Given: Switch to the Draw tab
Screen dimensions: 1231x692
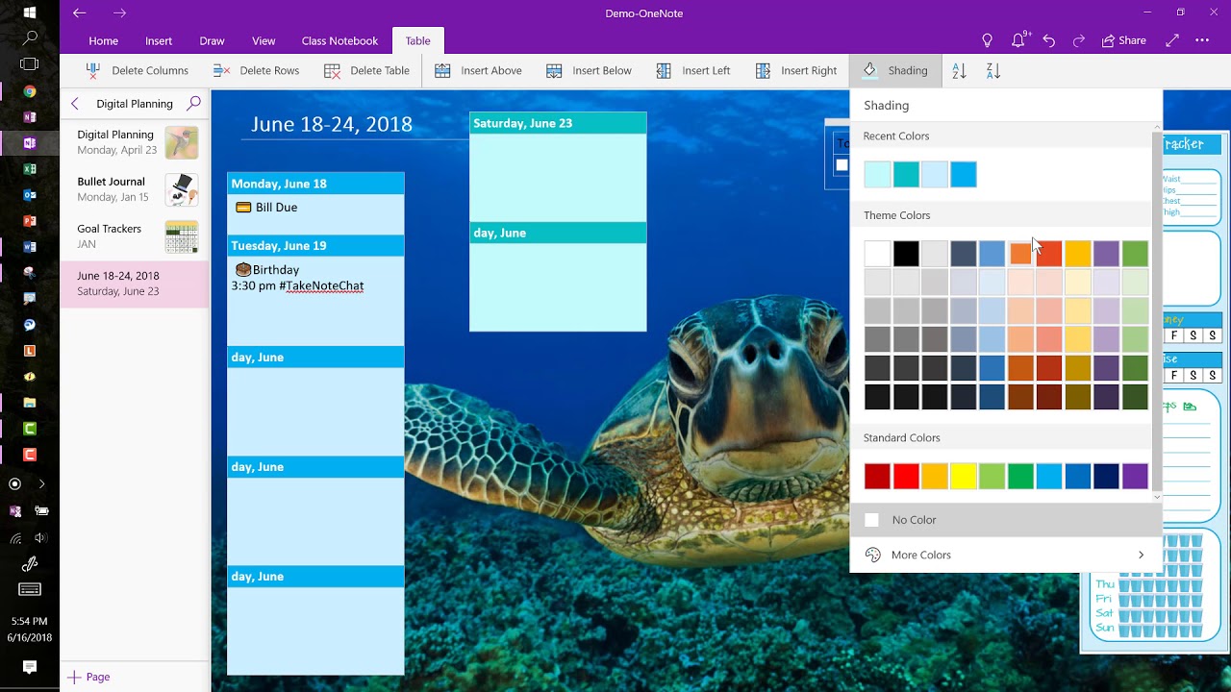Looking at the screenshot, I should point(212,41).
